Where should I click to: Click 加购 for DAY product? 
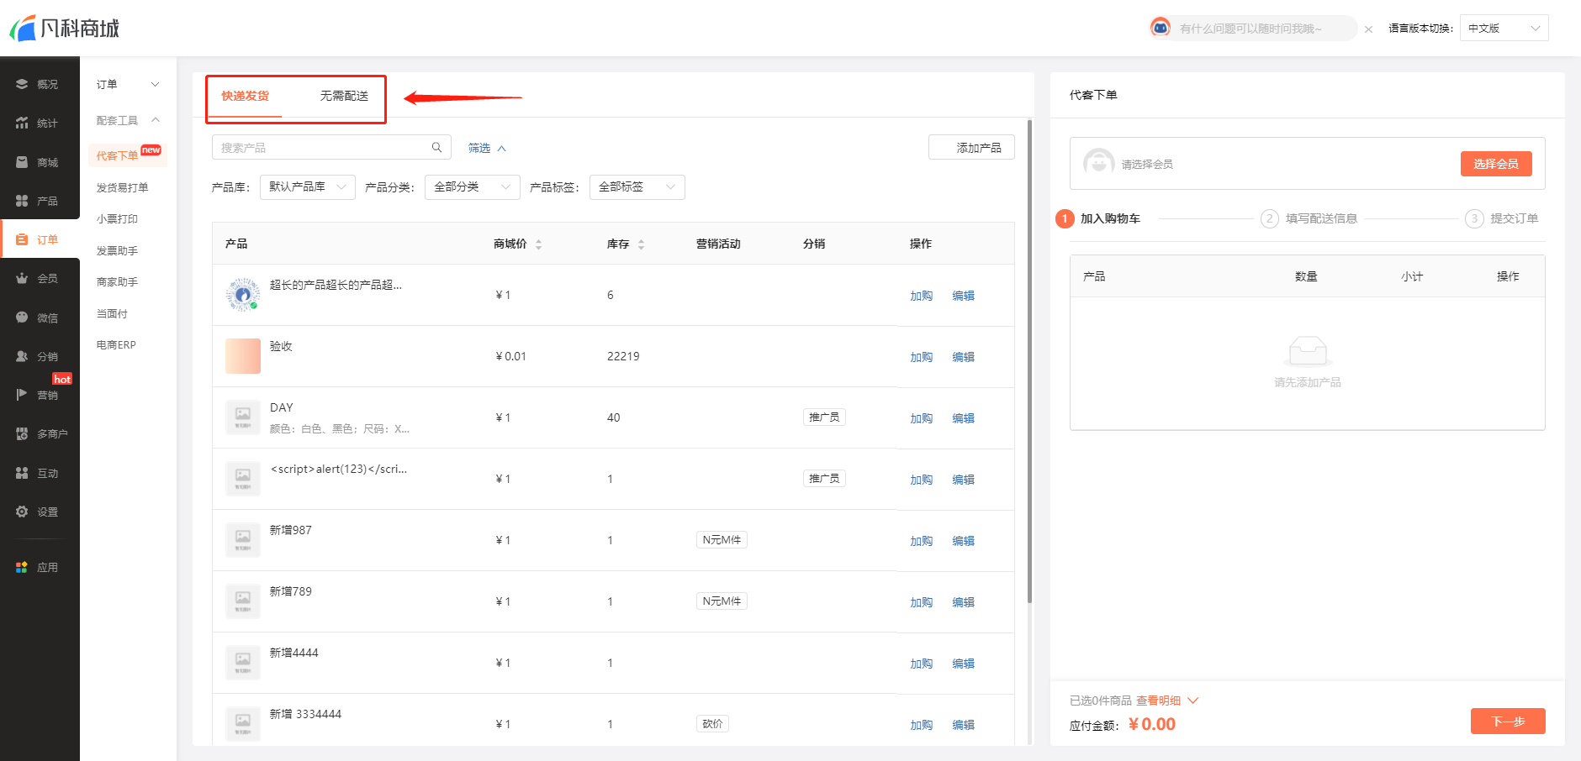921,418
